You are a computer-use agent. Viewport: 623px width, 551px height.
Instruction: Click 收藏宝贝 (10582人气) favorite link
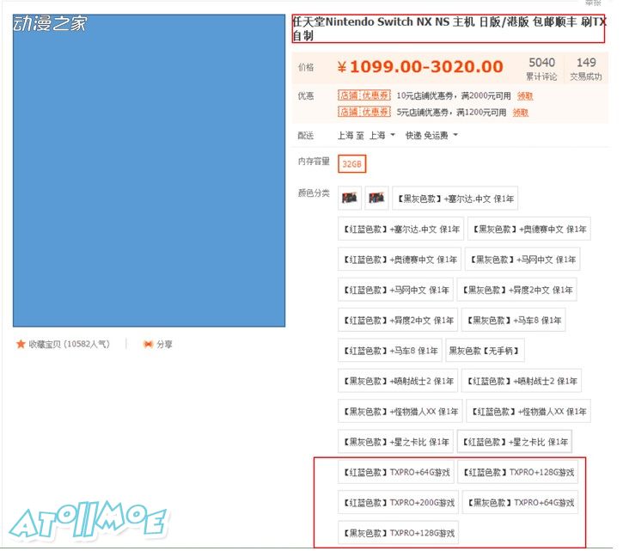point(69,344)
